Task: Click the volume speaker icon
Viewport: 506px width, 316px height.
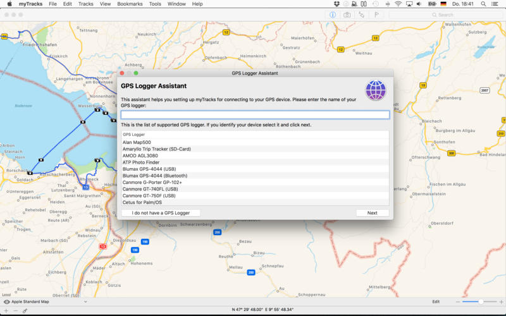Action: pos(419,4)
